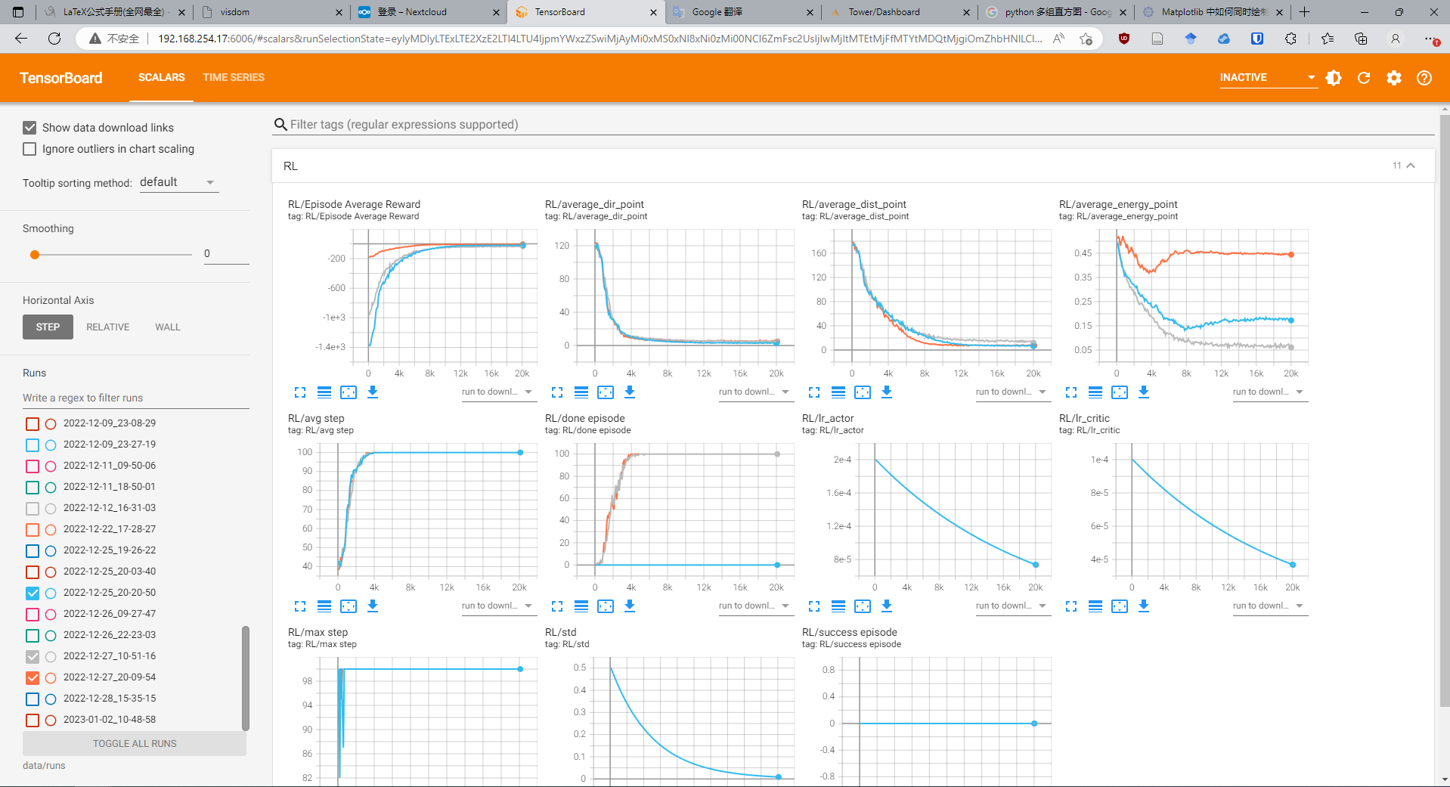The height and width of the screenshot is (787, 1450).
Task: Uncheck run 2022-12-27_10-51-16 checkbox
Action: [33, 657]
